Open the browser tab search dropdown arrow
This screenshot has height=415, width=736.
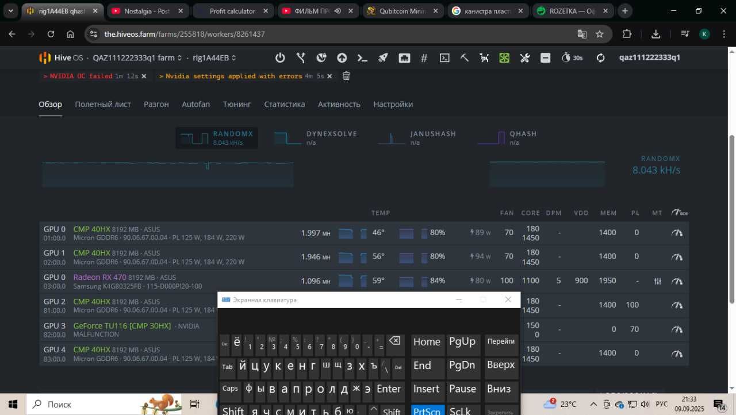[x=10, y=10]
